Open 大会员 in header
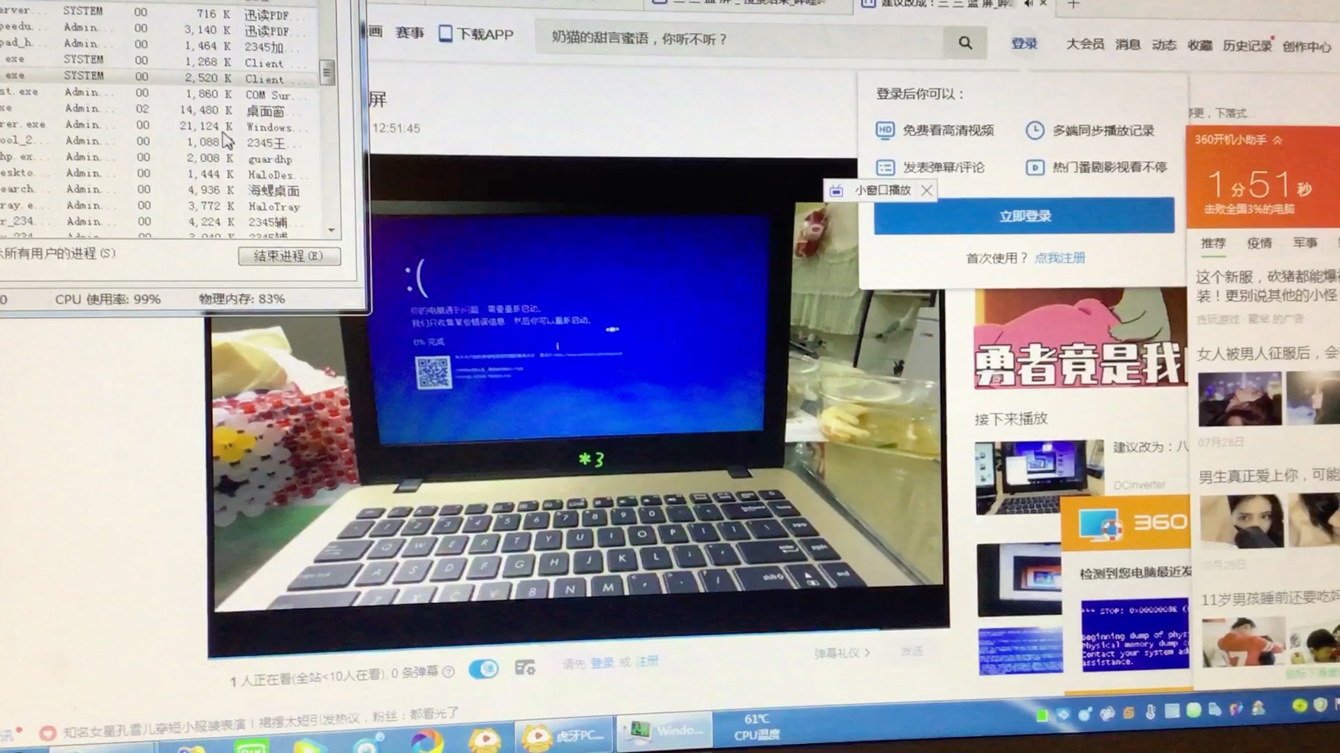Image resolution: width=1340 pixels, height=753 pixels. (x=1085, y=44)
